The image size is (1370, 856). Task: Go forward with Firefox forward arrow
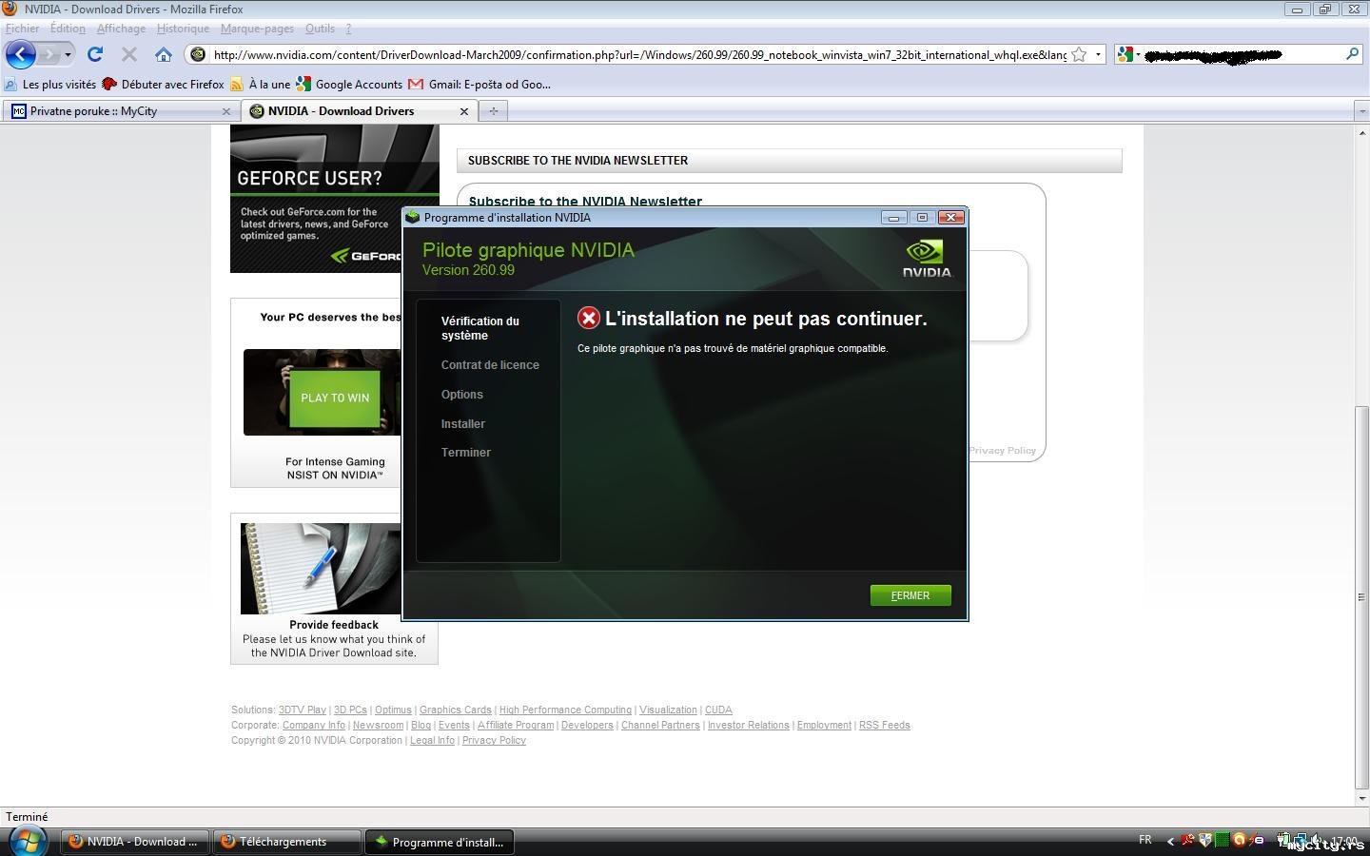coord(49,54)
